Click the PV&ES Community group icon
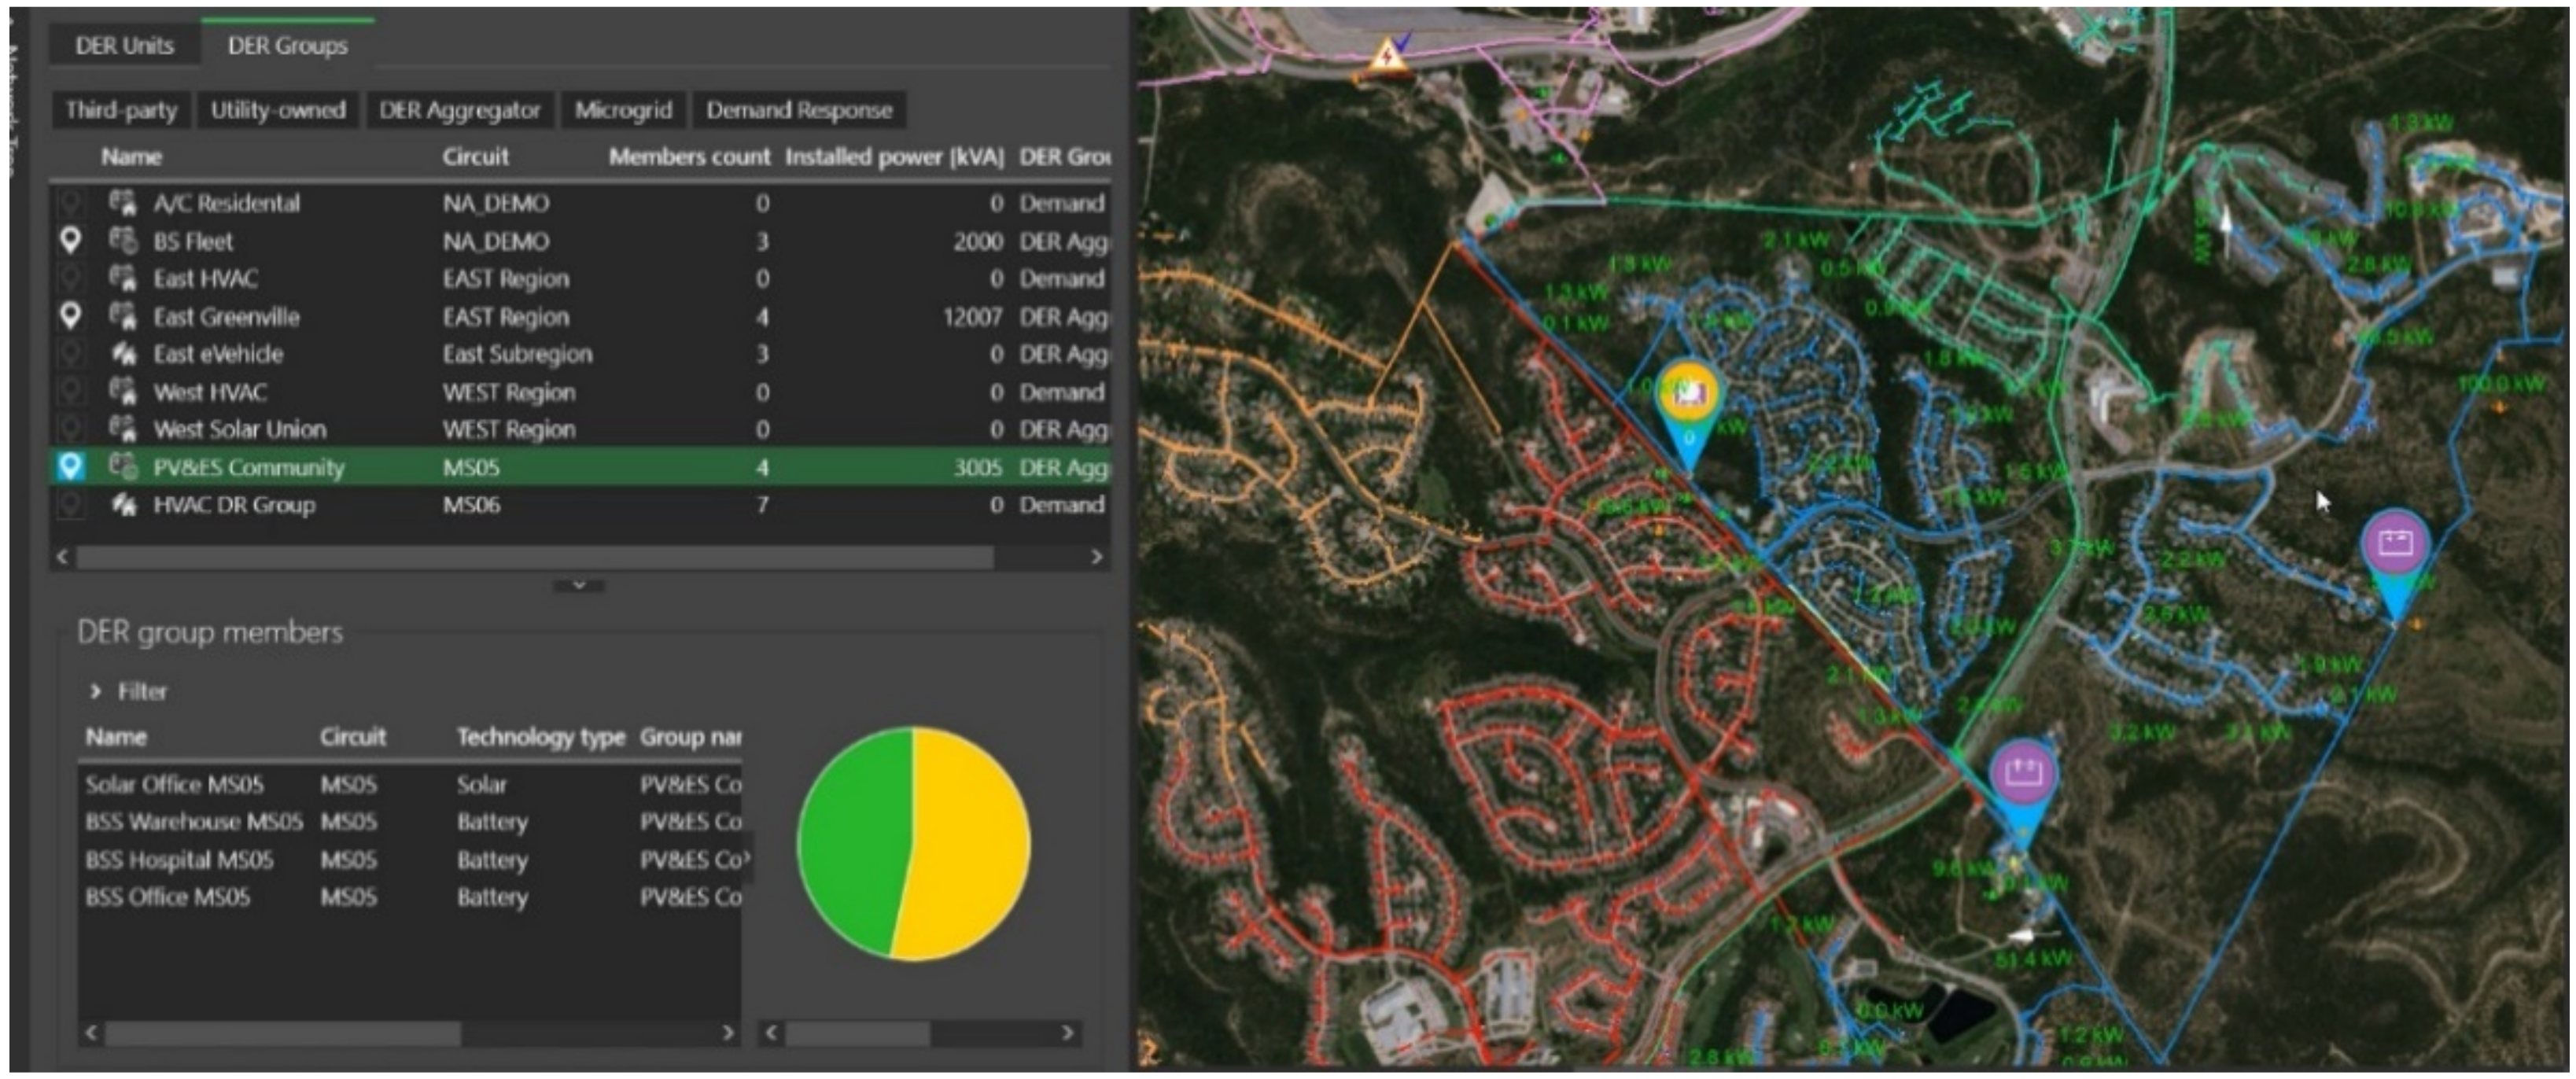This screenshot has height=1079, width=2576. click(123, 467)
